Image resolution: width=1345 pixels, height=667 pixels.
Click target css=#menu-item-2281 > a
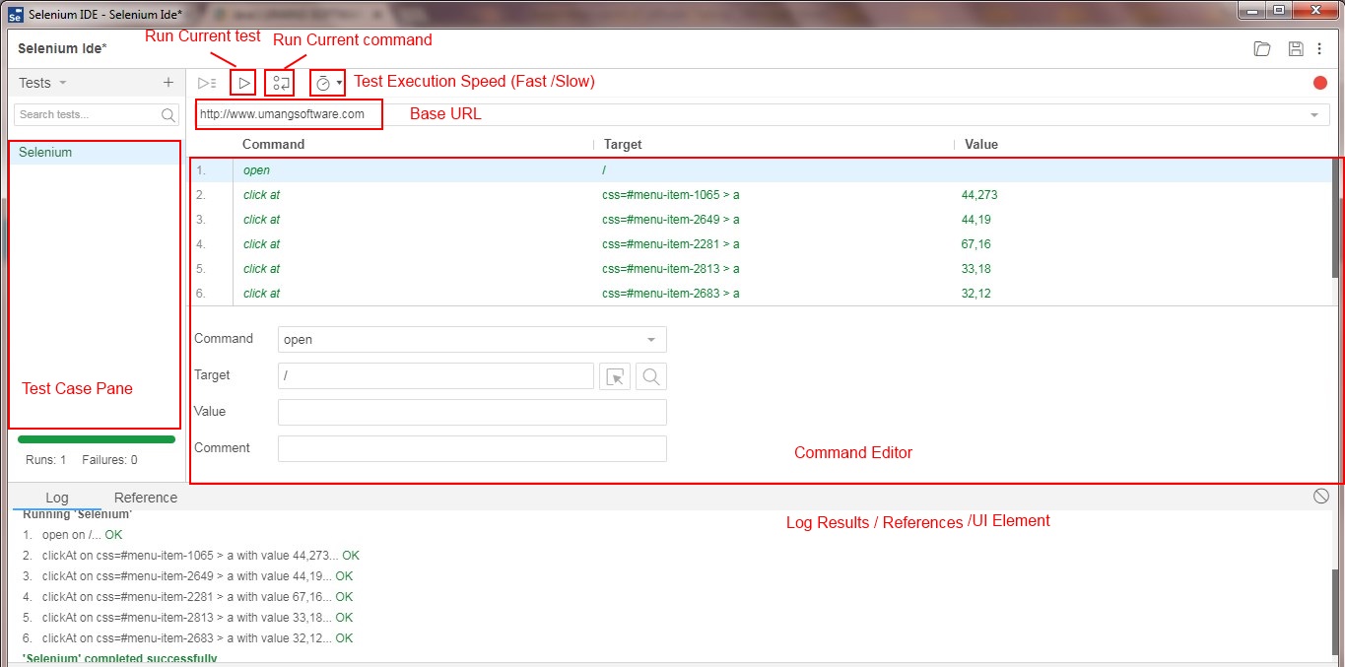[670, 244]
